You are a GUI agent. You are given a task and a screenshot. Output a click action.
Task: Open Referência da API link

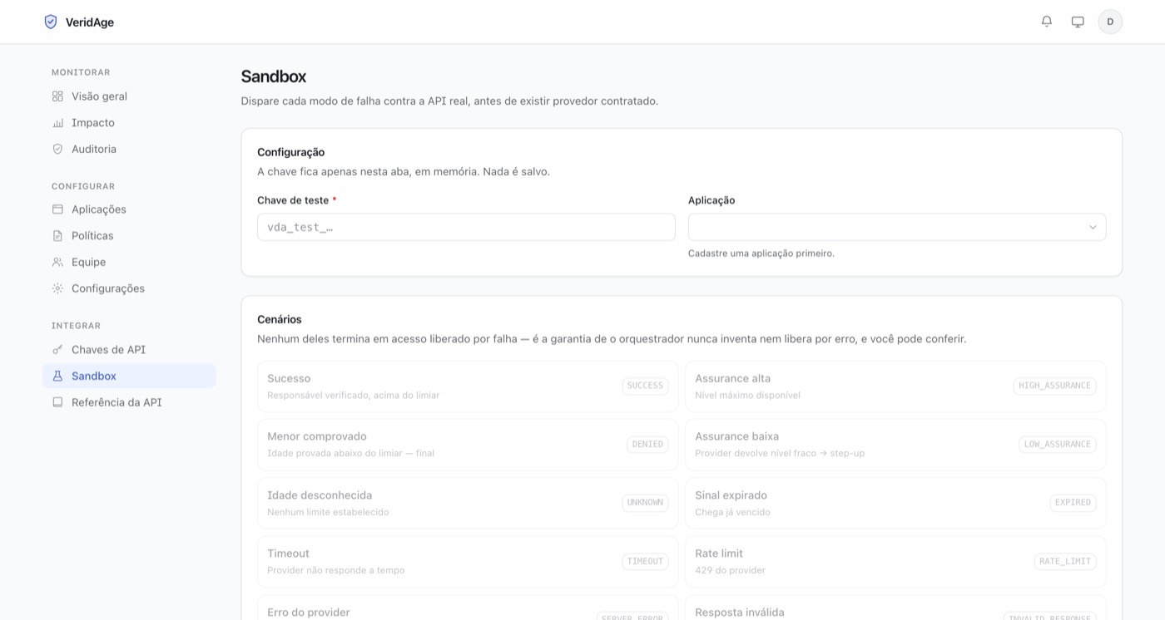[x=129, y=403]
